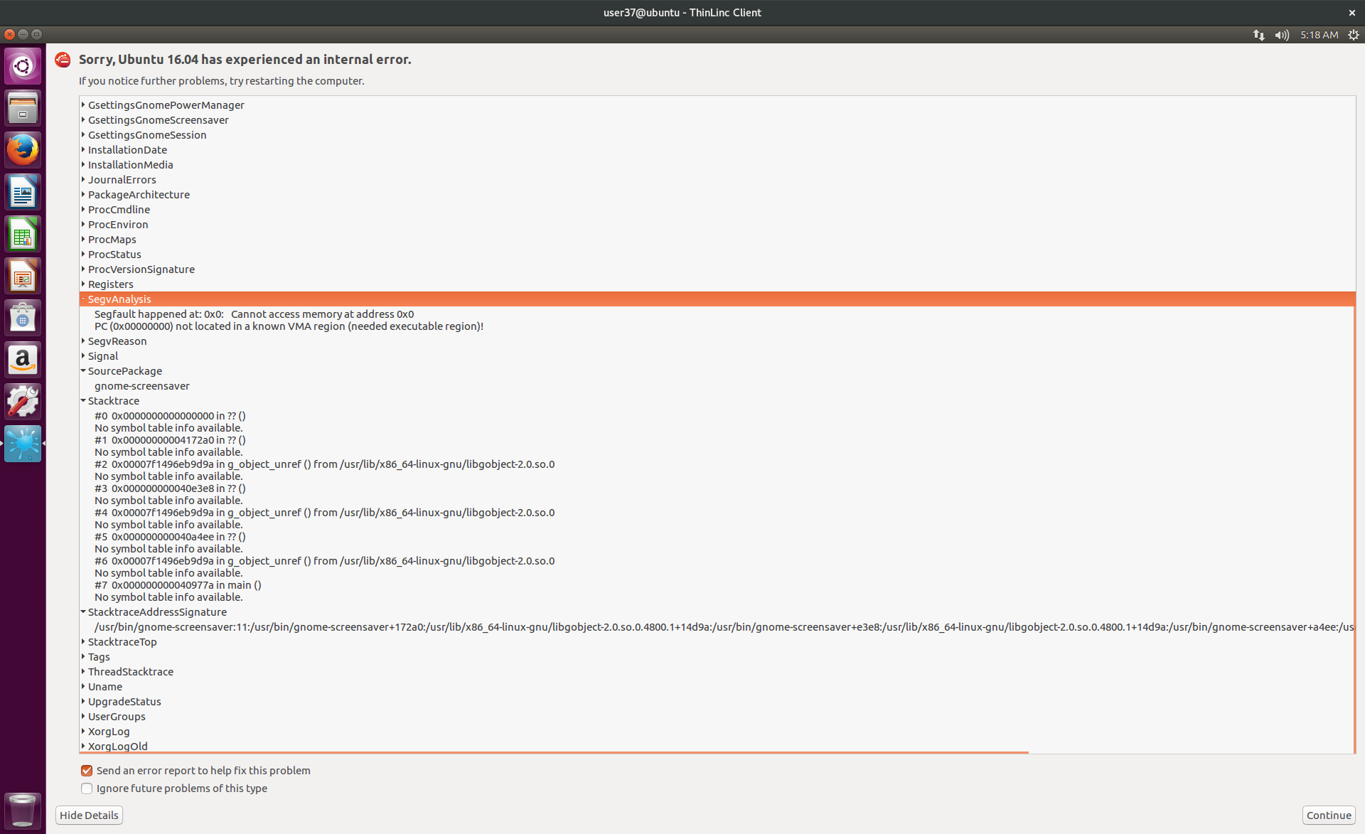Click the red internal error icon

(63, 60)
